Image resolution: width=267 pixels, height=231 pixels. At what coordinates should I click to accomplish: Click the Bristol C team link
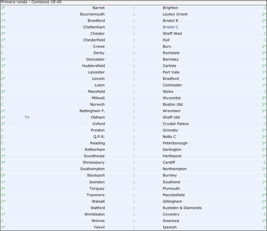(x=170, y=27)
